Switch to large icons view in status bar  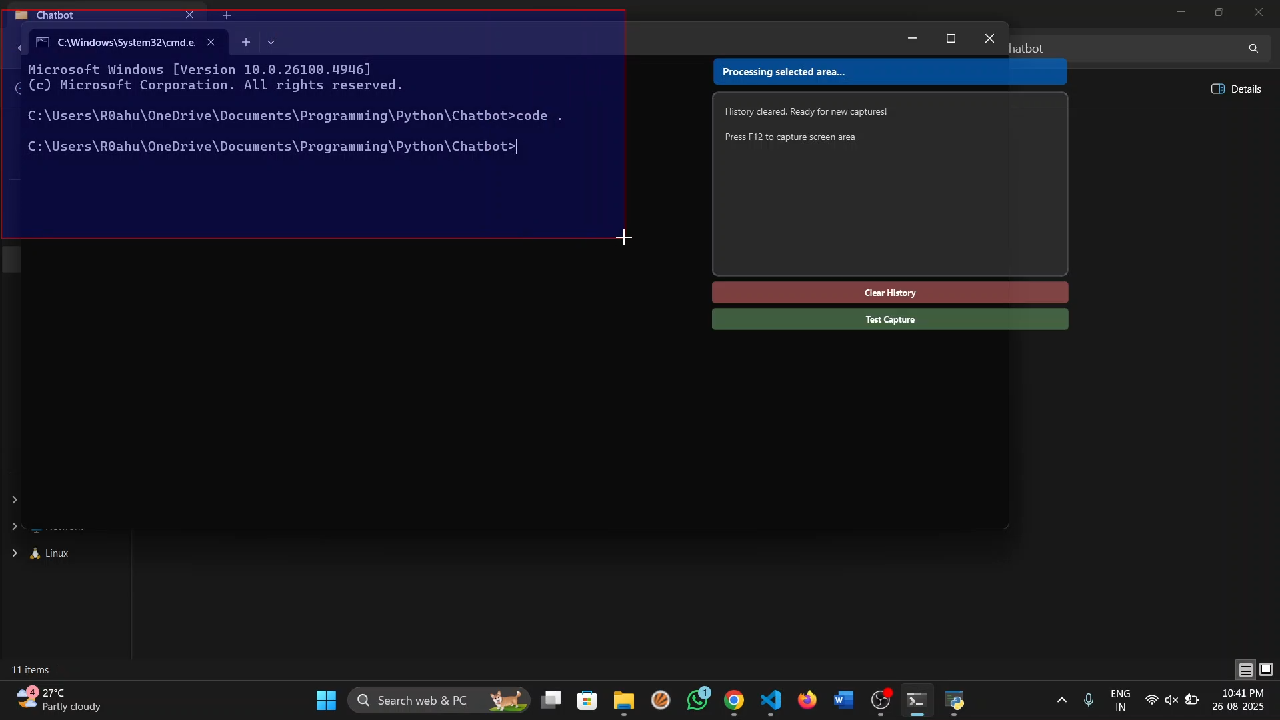click(1267, 670)
